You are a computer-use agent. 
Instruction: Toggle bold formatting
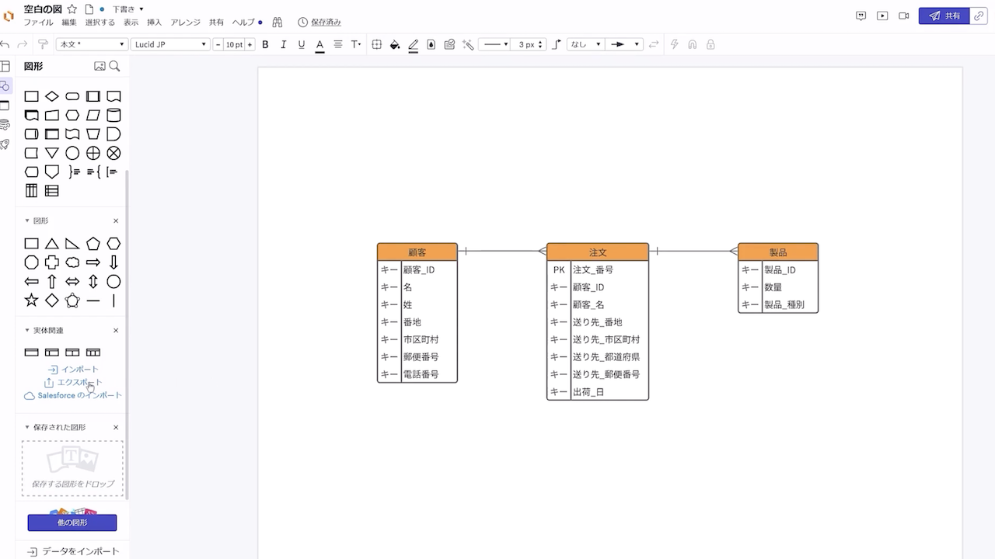[x=265, y=44]
